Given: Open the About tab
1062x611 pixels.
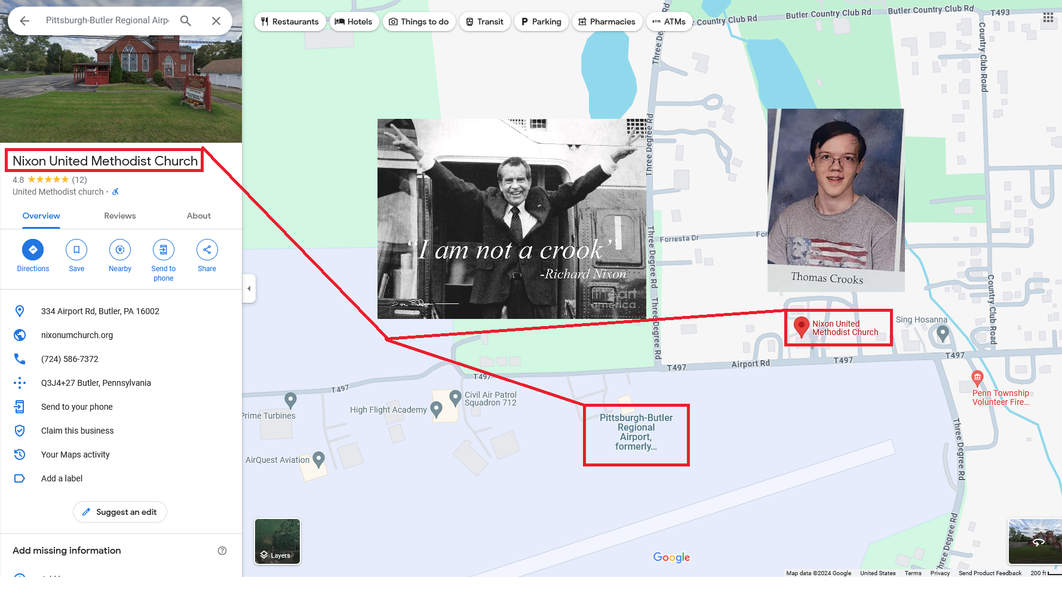Looking at the screenshot, I should pos(199,216).
